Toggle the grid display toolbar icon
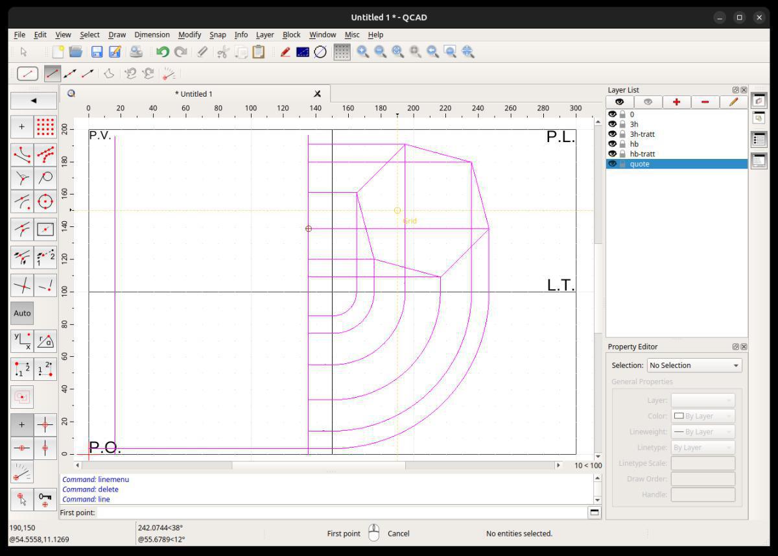The image size is (778, 556). (342, 52)
